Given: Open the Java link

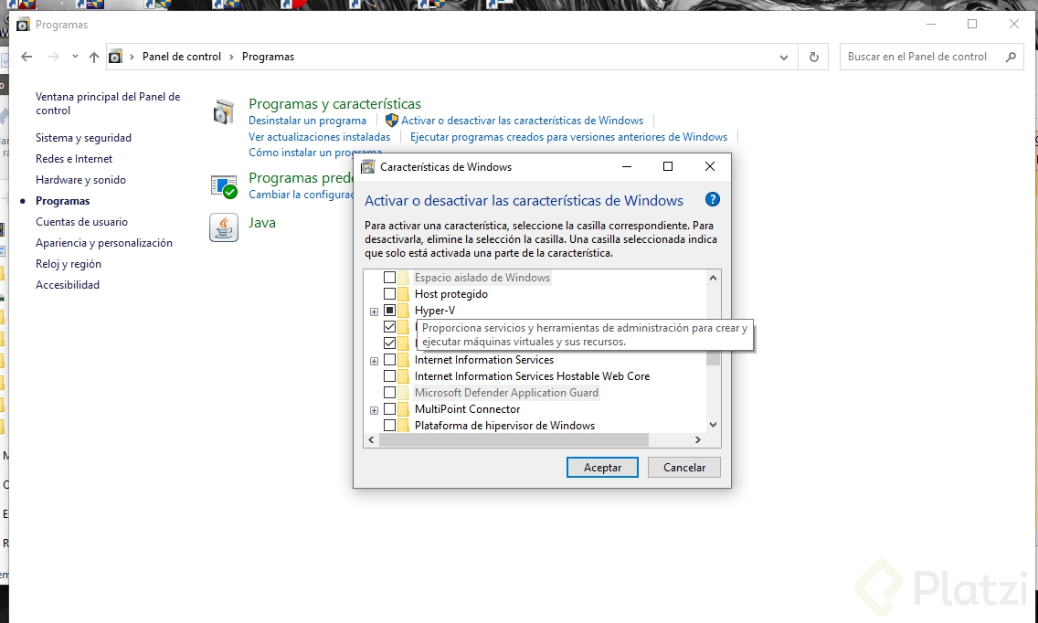Looking at the screenshot, I should tap(262, 223).
